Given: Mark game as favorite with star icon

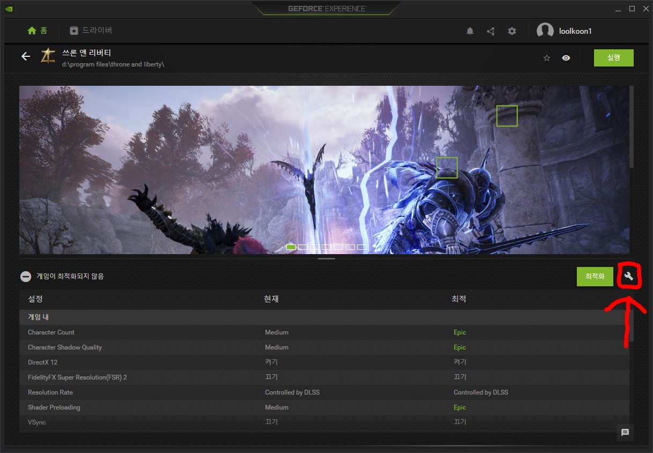Looking at the screenshot, I should [547, 58].
